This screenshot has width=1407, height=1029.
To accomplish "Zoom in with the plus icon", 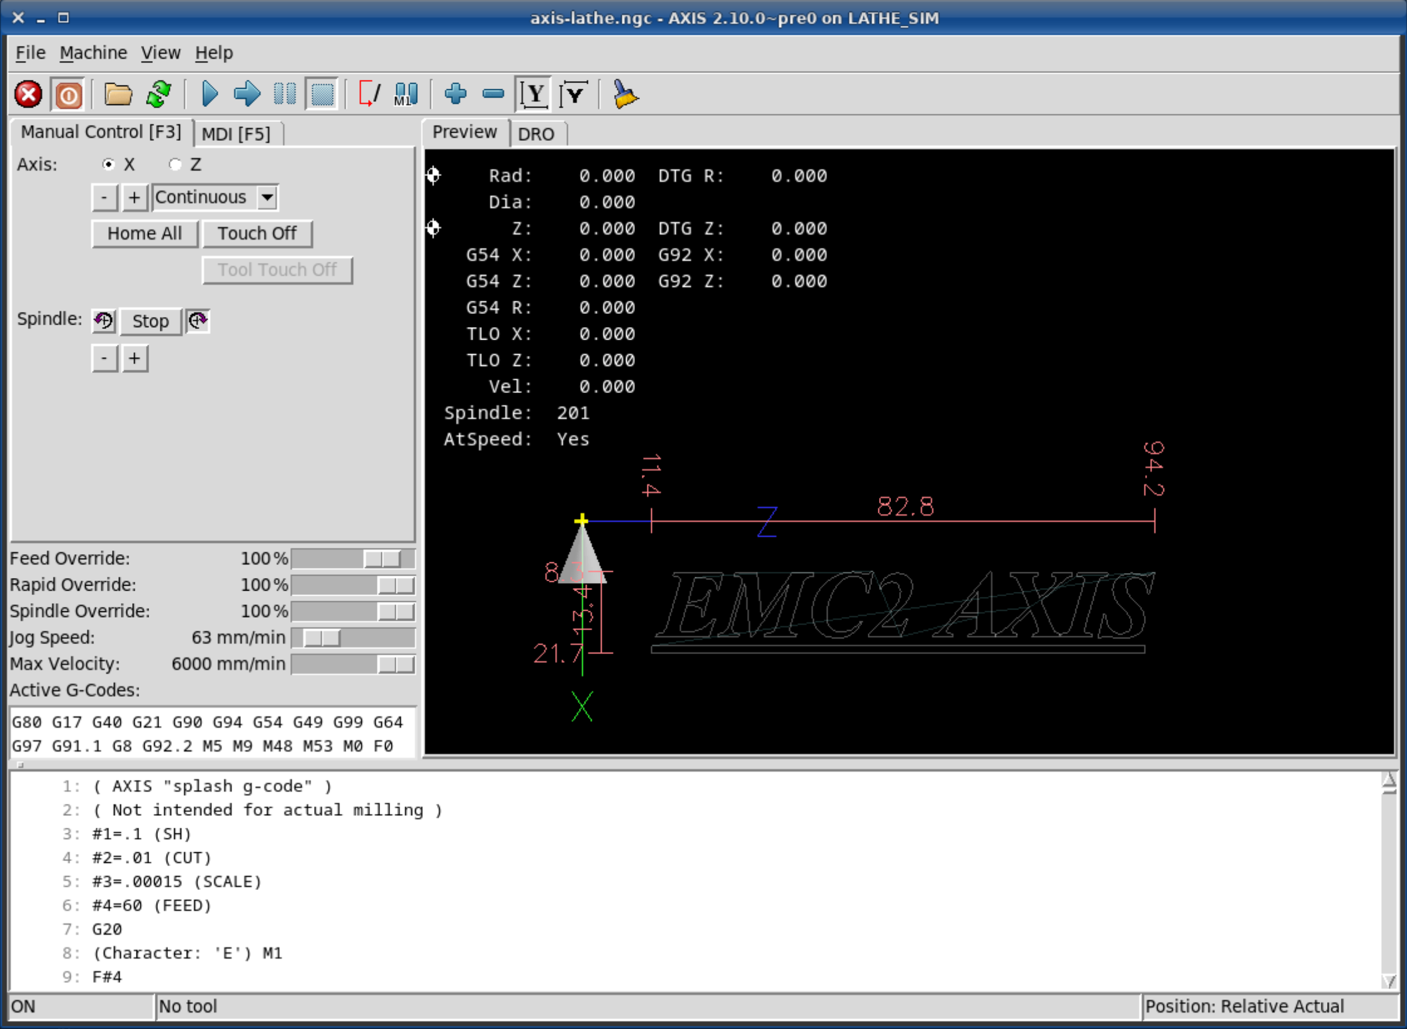I will tap(456, 94).
